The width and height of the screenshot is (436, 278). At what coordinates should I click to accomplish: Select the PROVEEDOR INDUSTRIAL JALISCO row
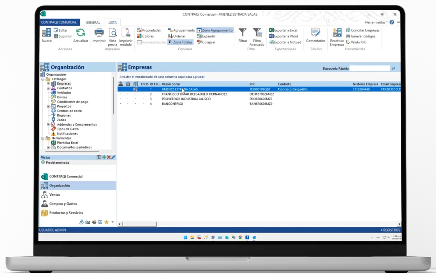[258, 99]
